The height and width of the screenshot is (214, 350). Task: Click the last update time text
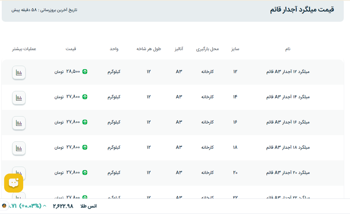(x=44, y=10)
